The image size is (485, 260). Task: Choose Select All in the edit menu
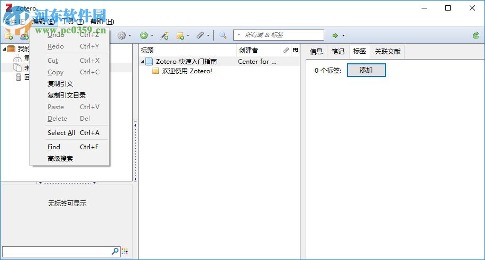tap(70, 132)
